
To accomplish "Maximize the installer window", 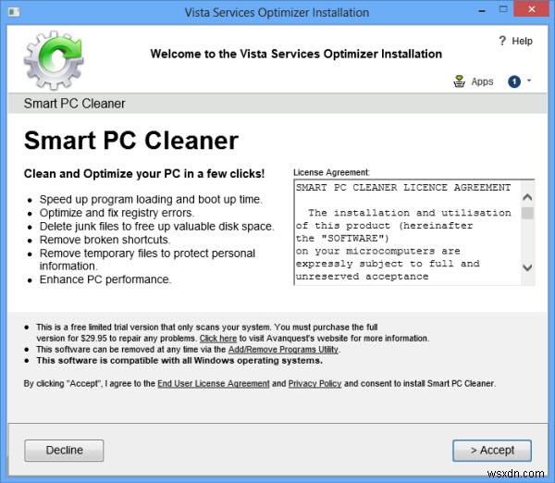I will pyautogui.click(x=503, y=9).
